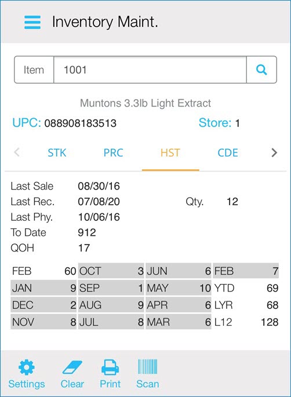
Task: Tap the UPC number 088908183513
Action: [x=80, y=123]
